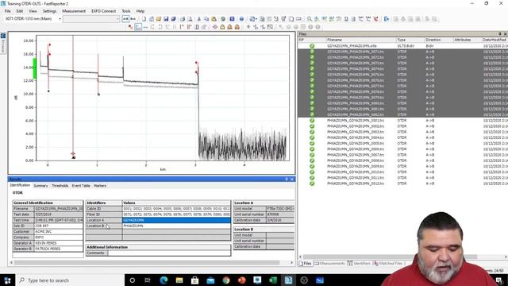Sort files by Direction column header

(439, 40)
